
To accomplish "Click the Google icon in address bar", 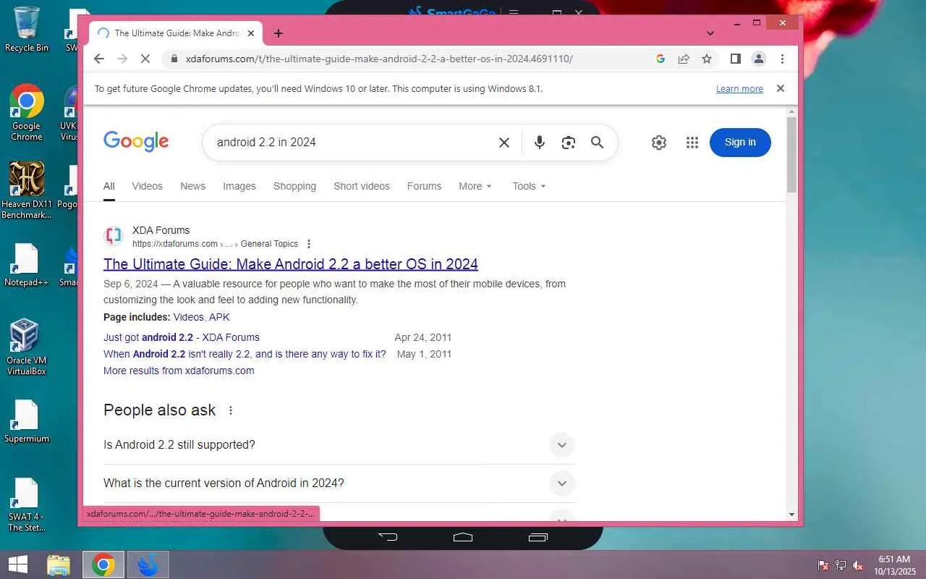I will (x=660, y=59).
